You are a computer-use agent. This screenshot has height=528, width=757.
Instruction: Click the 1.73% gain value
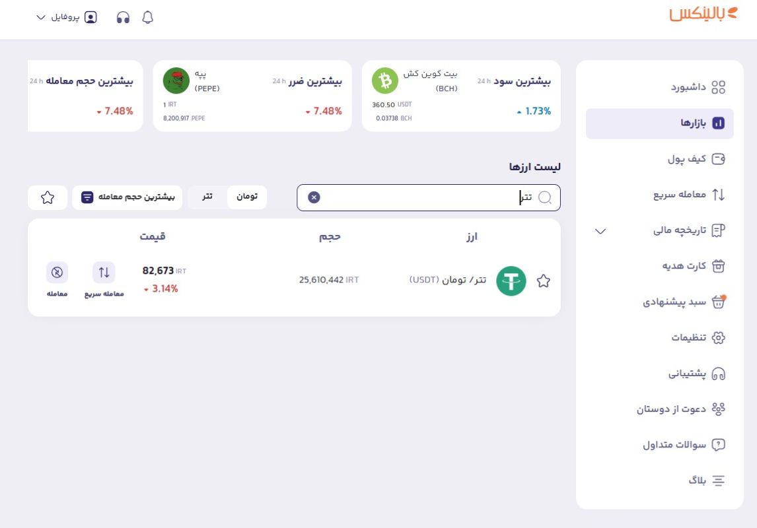tap(534, 112)
